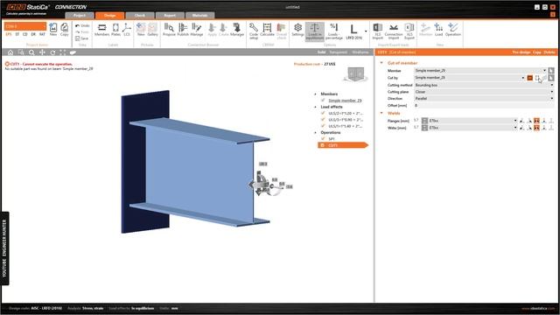560x315 pixels.
Task: Click Copy in operation header
Action: (x=536, y=52)
